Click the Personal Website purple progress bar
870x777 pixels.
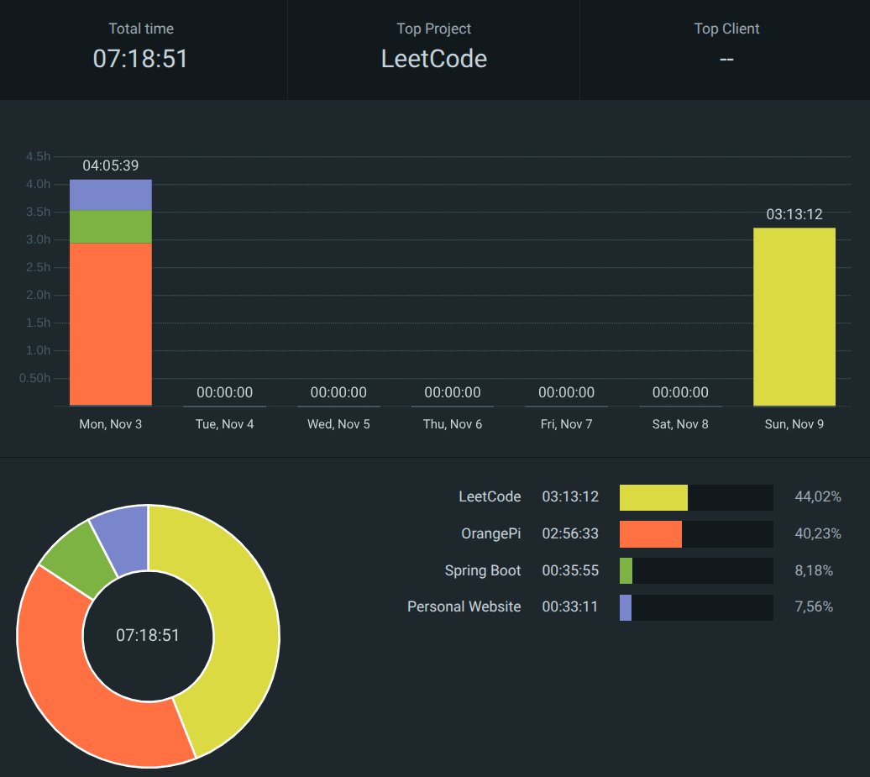(625, 607)
